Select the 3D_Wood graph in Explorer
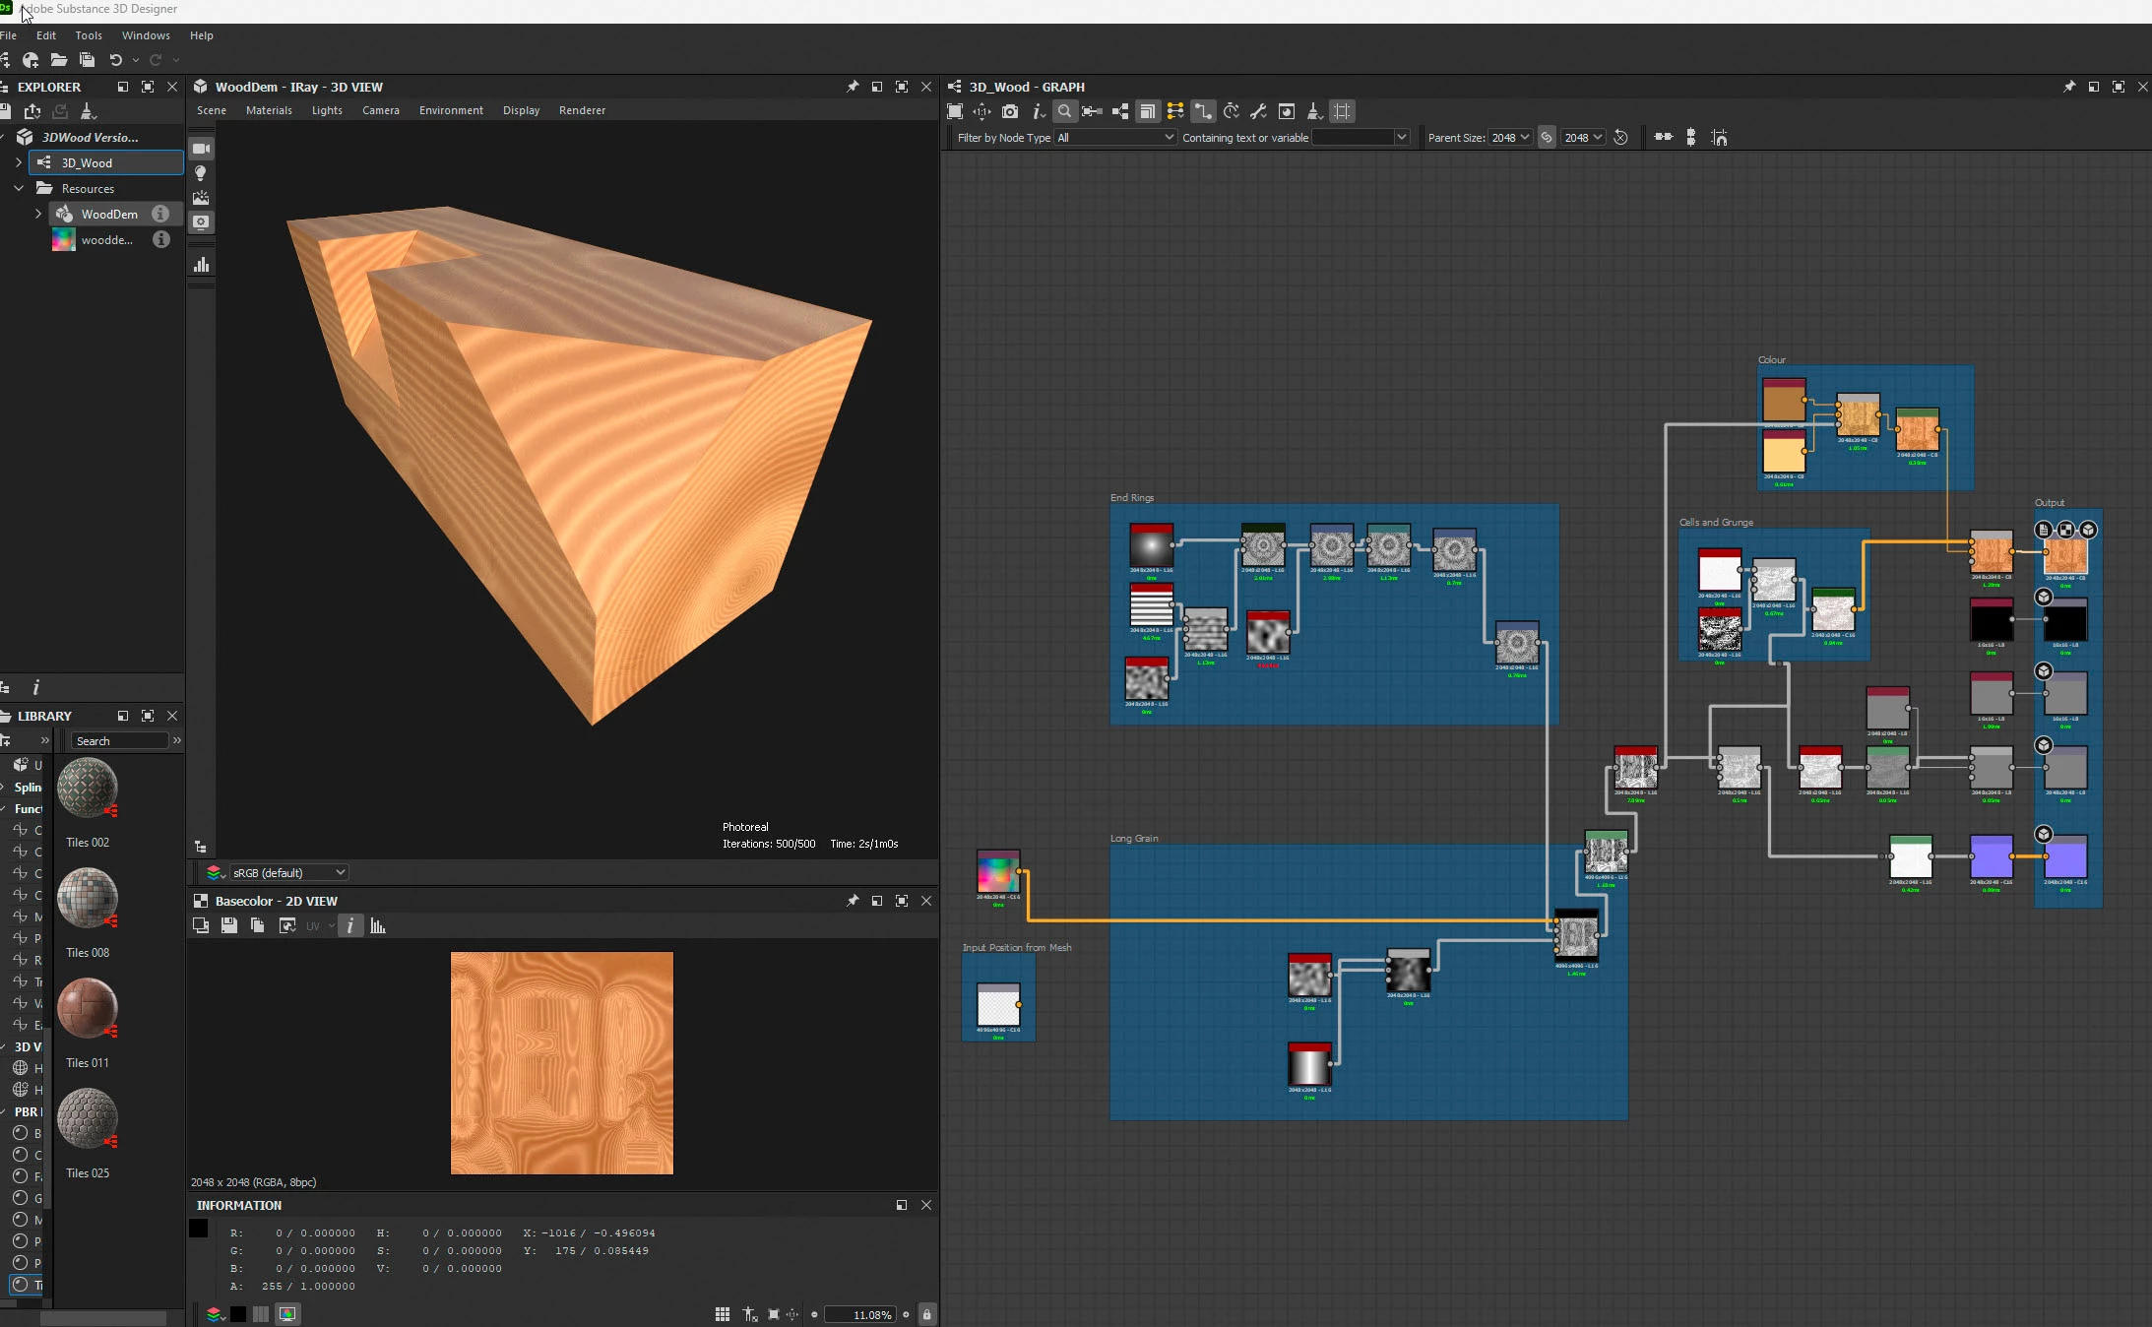2152x1327 pixels. [x=87, y=162]
